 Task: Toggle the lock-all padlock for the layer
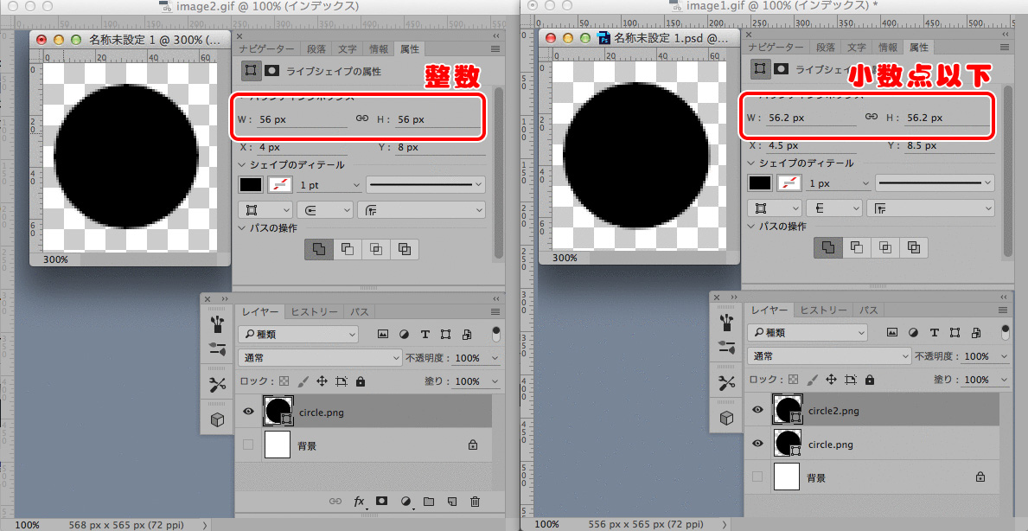click(x=360, y=381)
